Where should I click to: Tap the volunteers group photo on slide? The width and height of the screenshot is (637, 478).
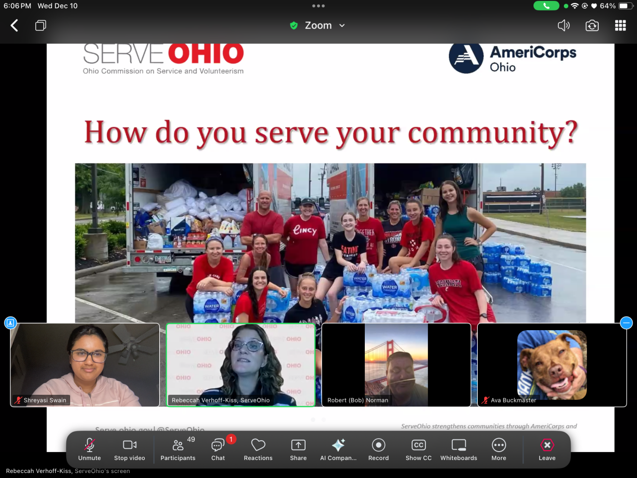pos(330,243)
